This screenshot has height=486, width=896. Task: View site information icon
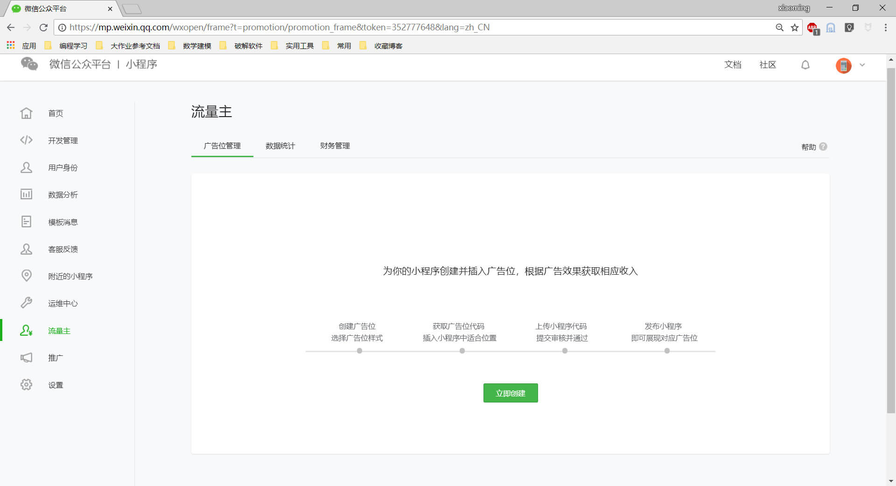(x=62, y=28)
